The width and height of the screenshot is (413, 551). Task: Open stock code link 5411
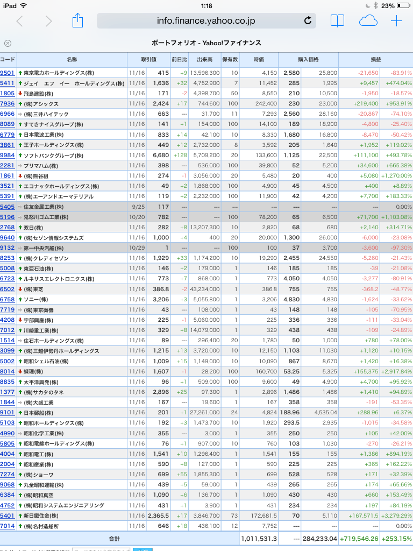(x=8, y=83)
